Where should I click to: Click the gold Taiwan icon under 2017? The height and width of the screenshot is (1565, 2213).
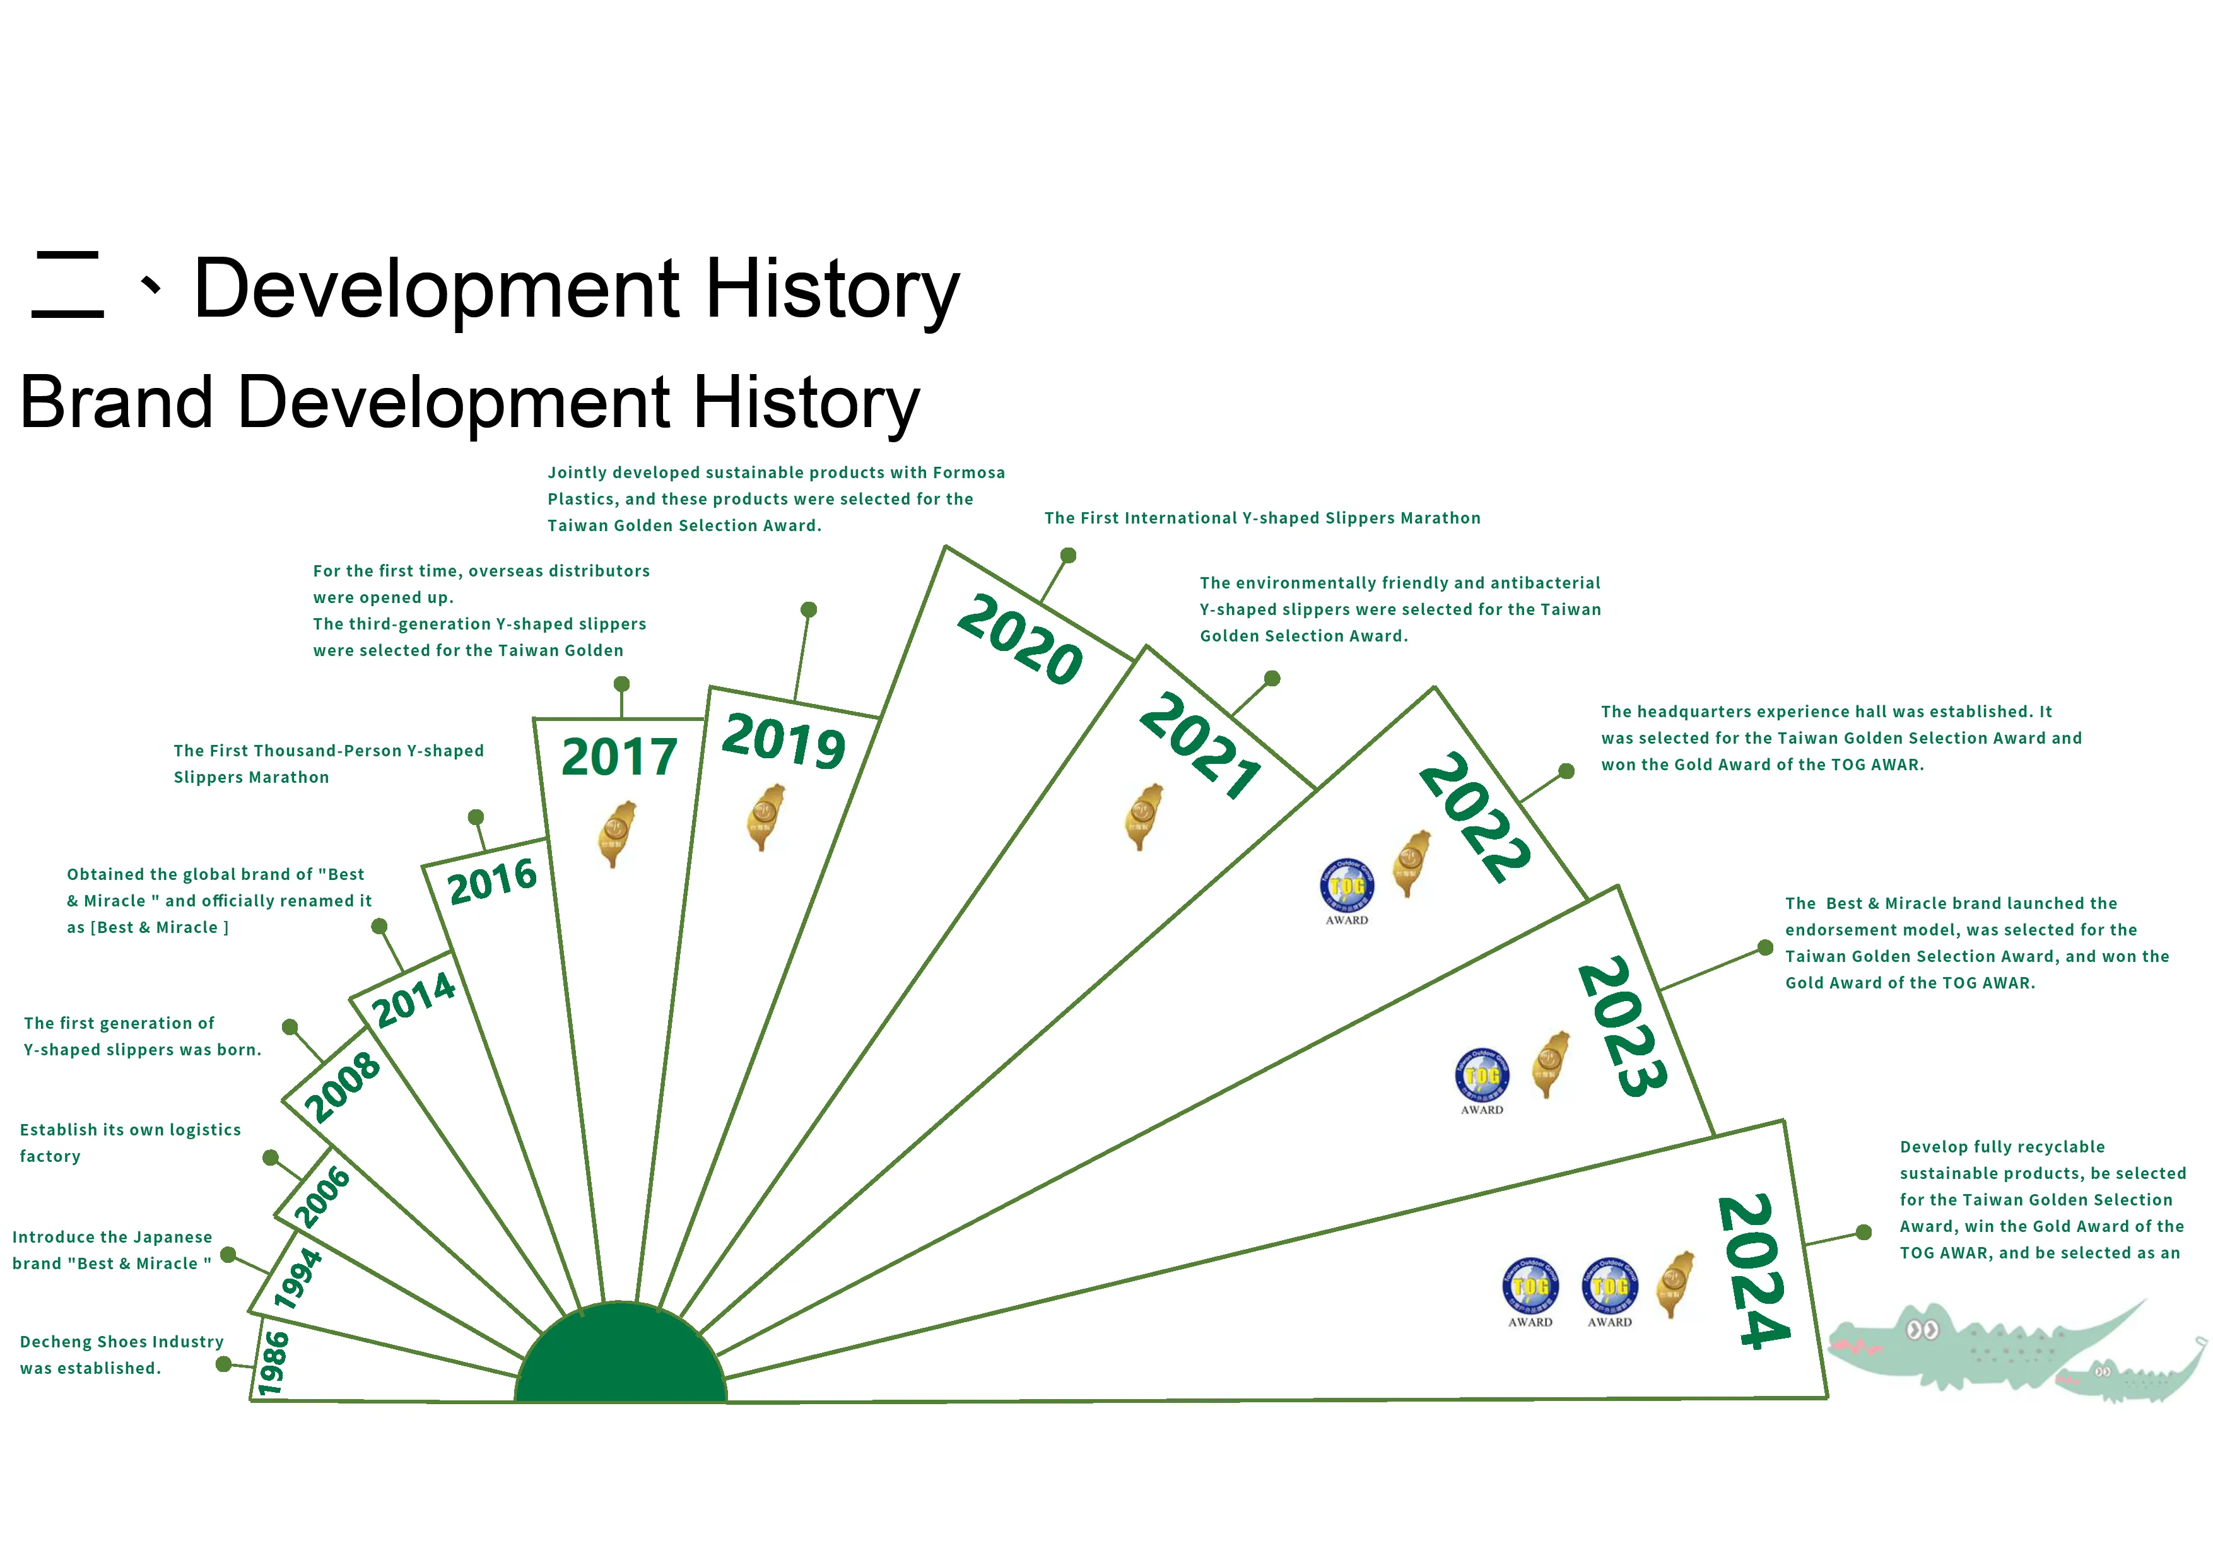617,833
